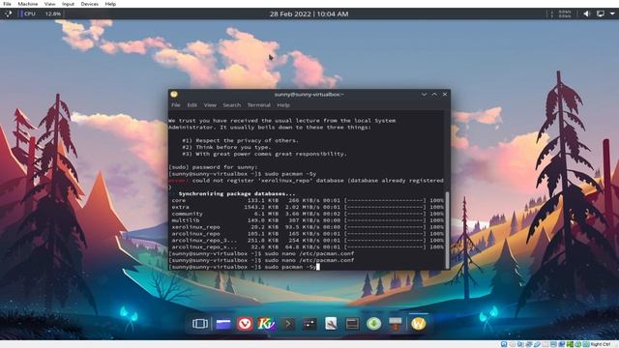The height and width of the screenshot is (348, 619).
Task: Click the 'xerolinux_repo' download row
Action: [308, 227]
